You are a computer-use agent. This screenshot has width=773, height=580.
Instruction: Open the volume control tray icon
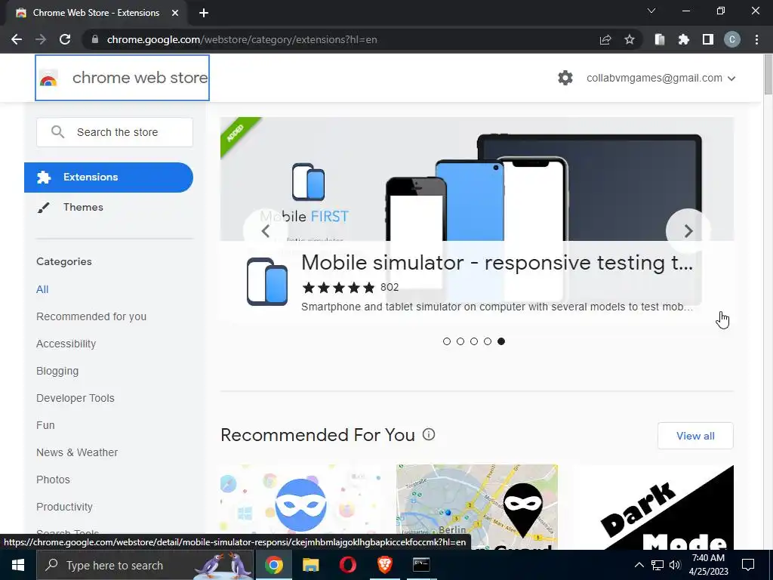tap(675, 565)
